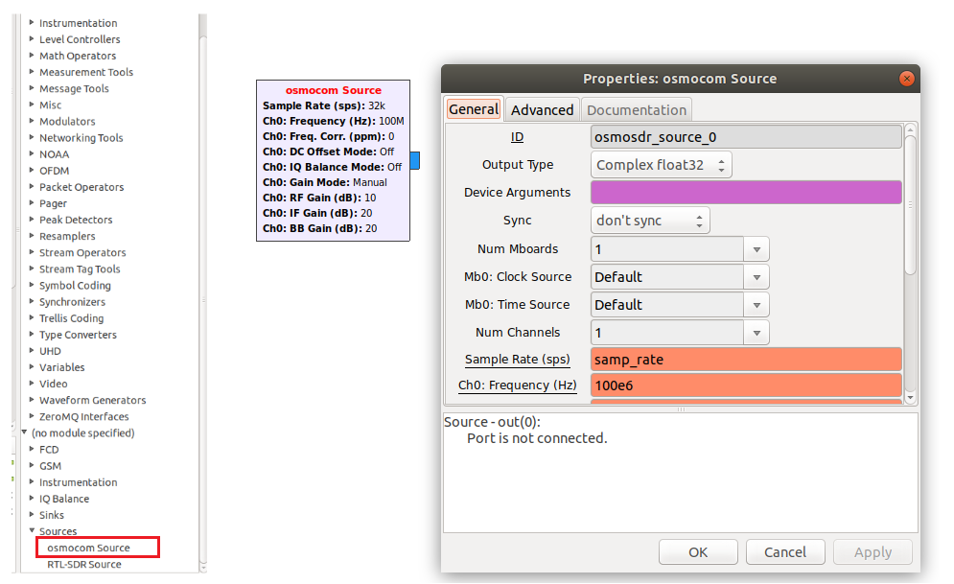Image resolution: width=954 pixels, height=584 pixels.
Task: Switch to the Documentation tab
Action: (x=637, y=110)
